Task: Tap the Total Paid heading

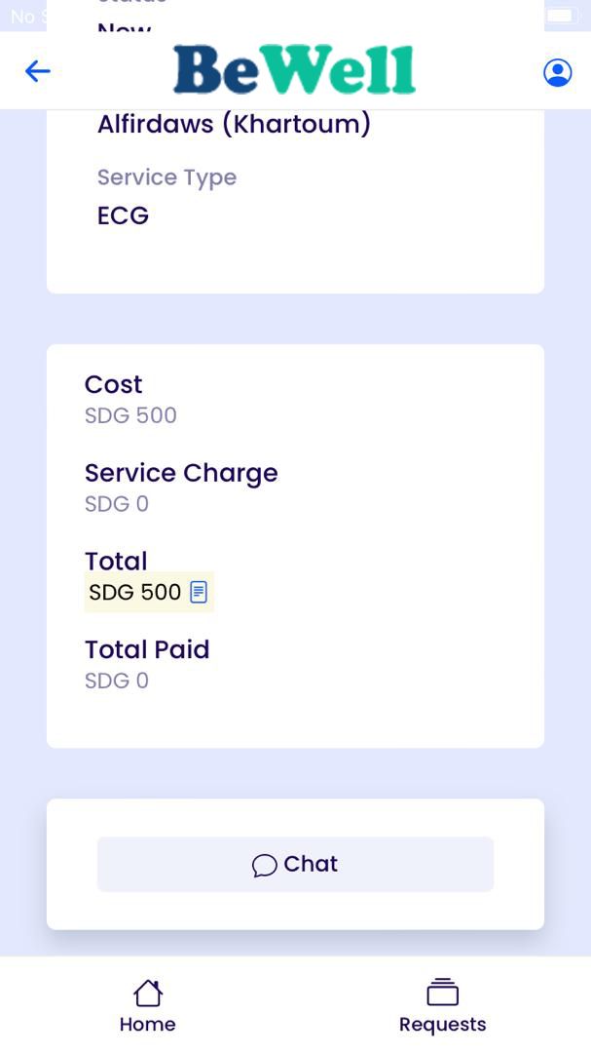Action: (147, 649)
